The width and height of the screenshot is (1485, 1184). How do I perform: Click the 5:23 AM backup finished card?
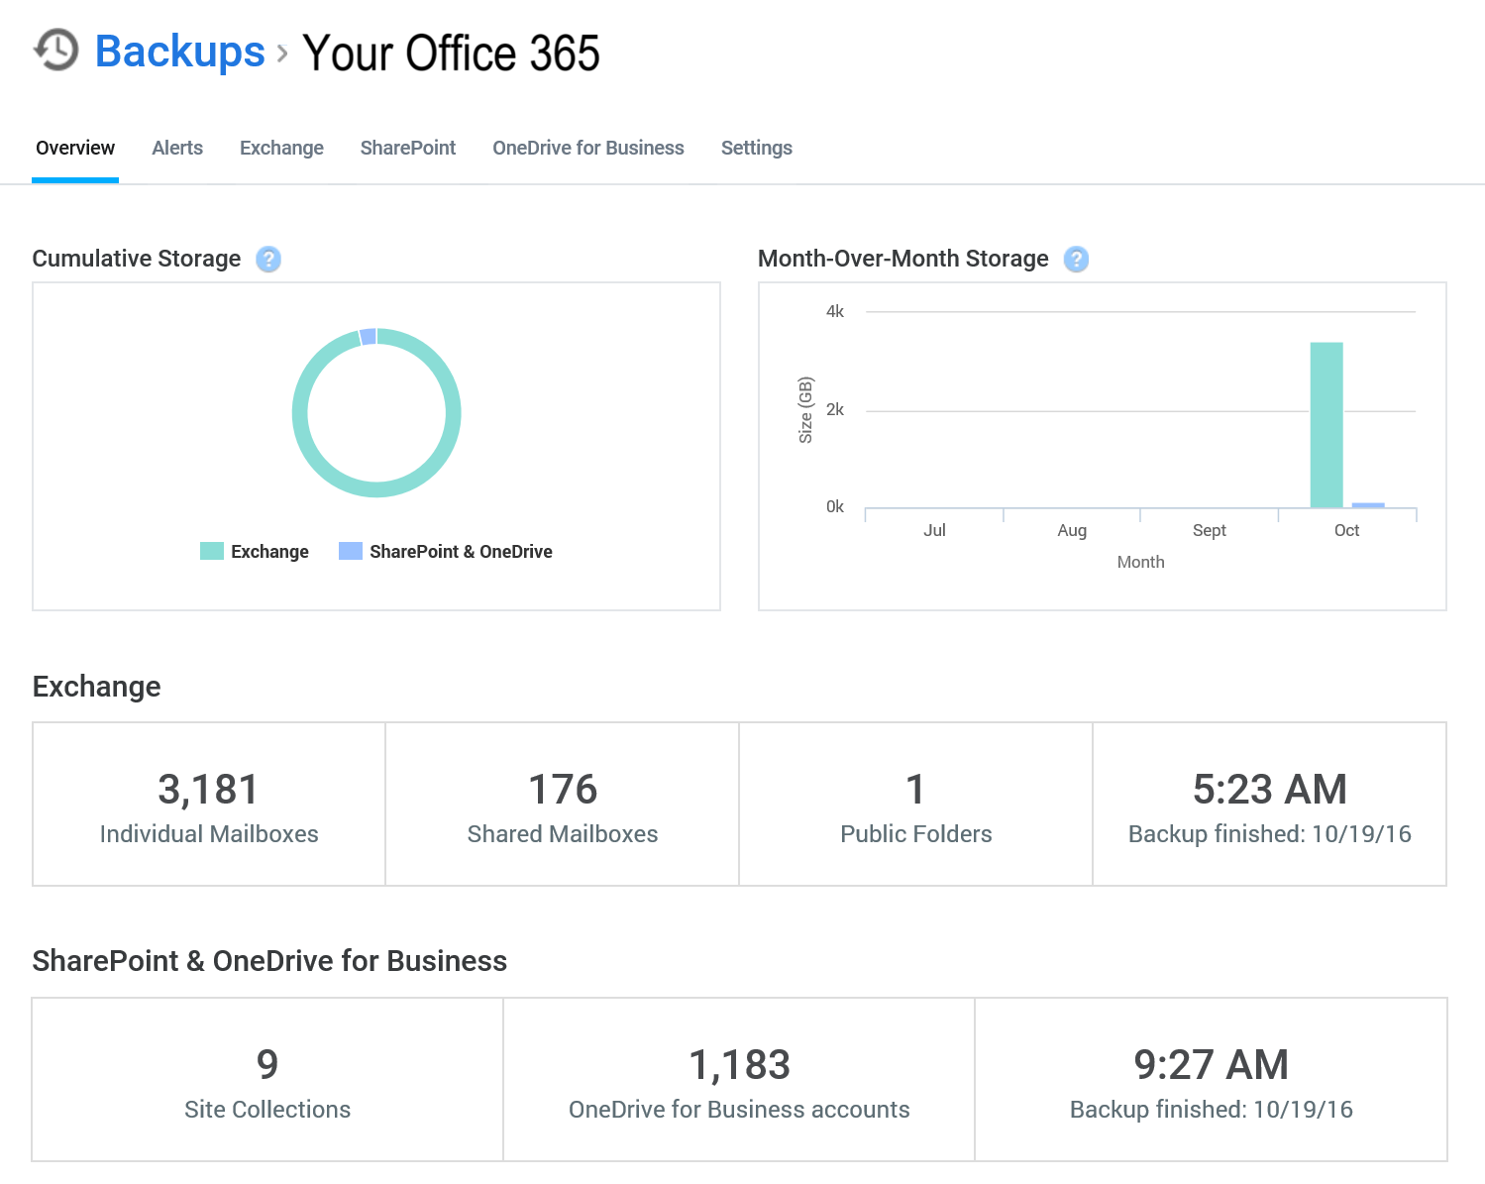[1270, 805]
